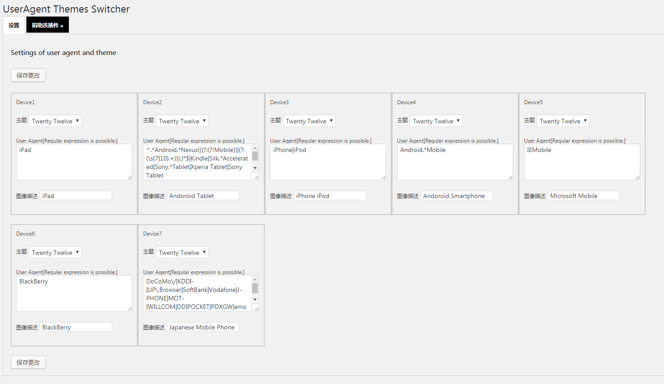The width and height of the screenshot is (664, 384).
Task: Click the Device2 label
Action: (x=152, y=102)
